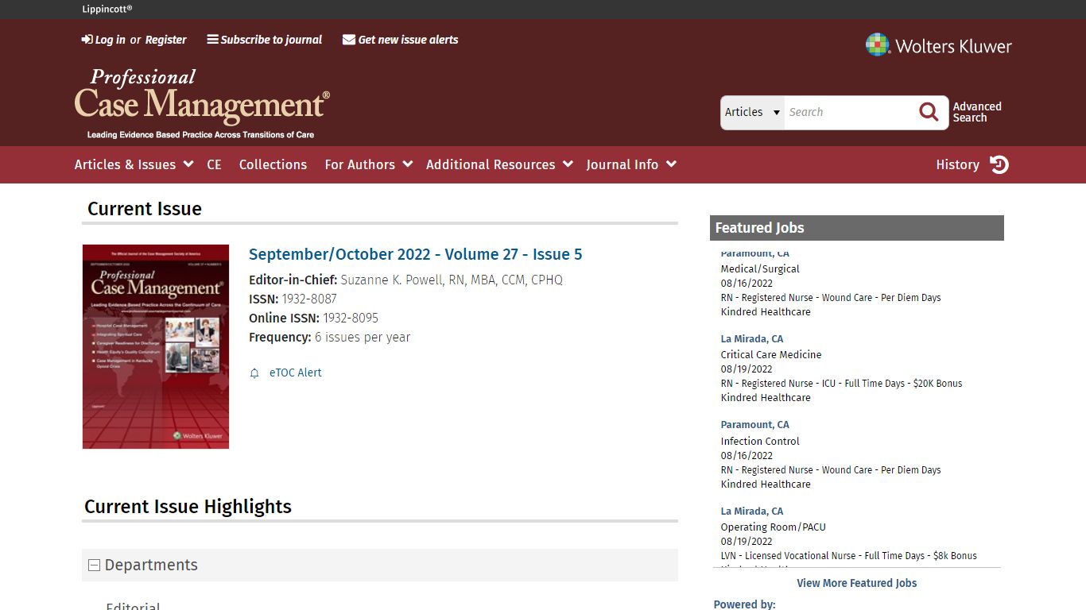Open the Infection Control Paramount job listing
Image resolution: width=1086 pixels, height=610 pixels.
point(760,442)
